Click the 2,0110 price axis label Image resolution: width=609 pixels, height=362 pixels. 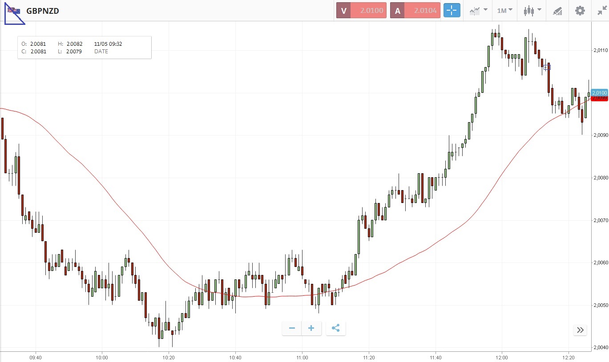(x=601, y=50)
